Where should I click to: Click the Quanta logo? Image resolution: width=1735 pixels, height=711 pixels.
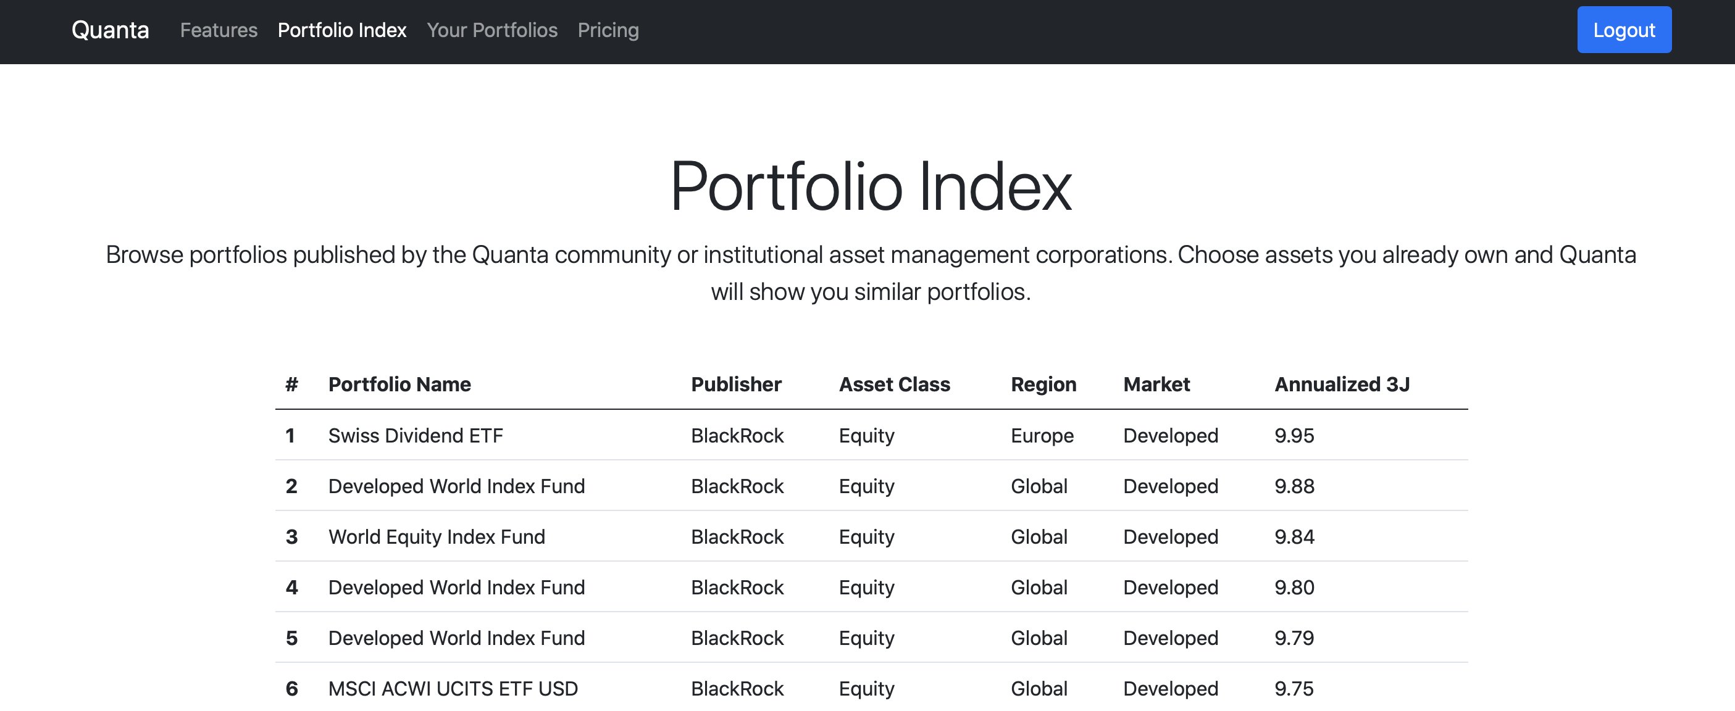pos(110,30)
